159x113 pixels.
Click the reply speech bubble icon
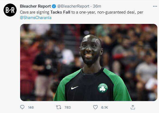(22, 107)
